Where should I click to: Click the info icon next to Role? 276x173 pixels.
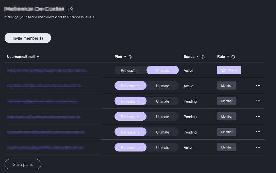click(x=233, y=57)
